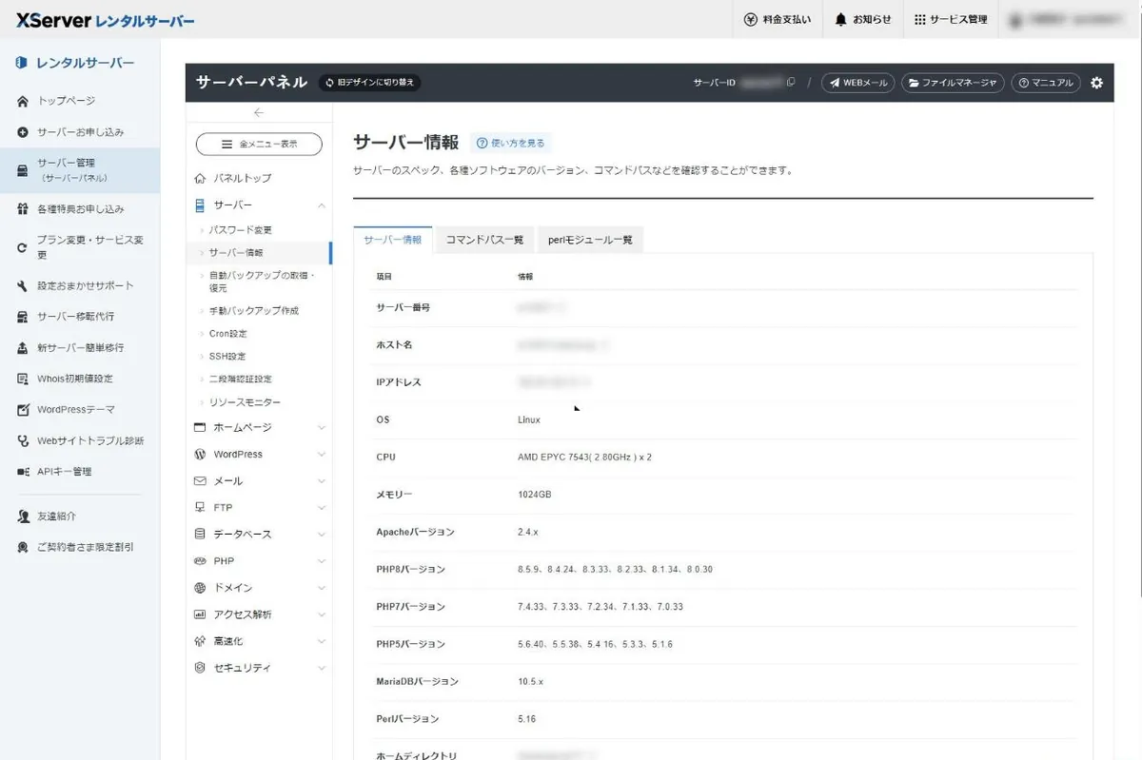
Task: Select the Apache version 2.4.x text
Action: (x=528, y=532)
